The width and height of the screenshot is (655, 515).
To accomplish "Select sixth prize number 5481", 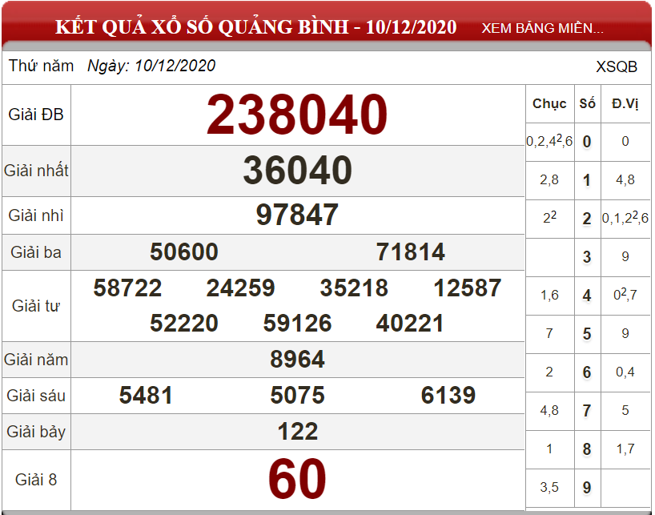I will tap(146, 395).
